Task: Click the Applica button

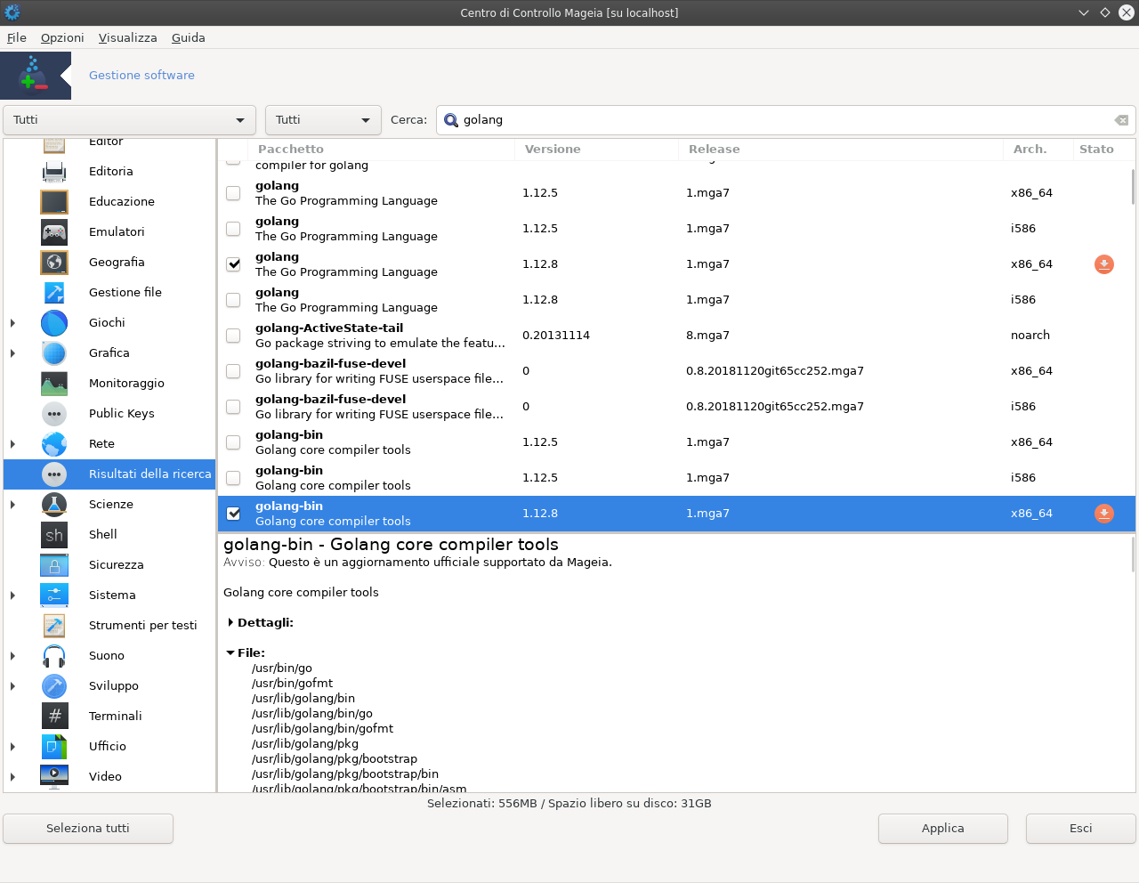Action: (x=943, y=829)
